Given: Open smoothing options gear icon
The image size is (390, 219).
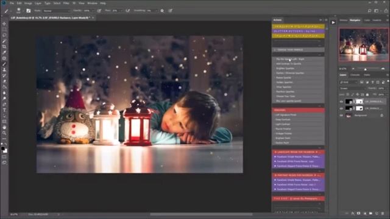Looking at the screenshot, I should 162,11.
